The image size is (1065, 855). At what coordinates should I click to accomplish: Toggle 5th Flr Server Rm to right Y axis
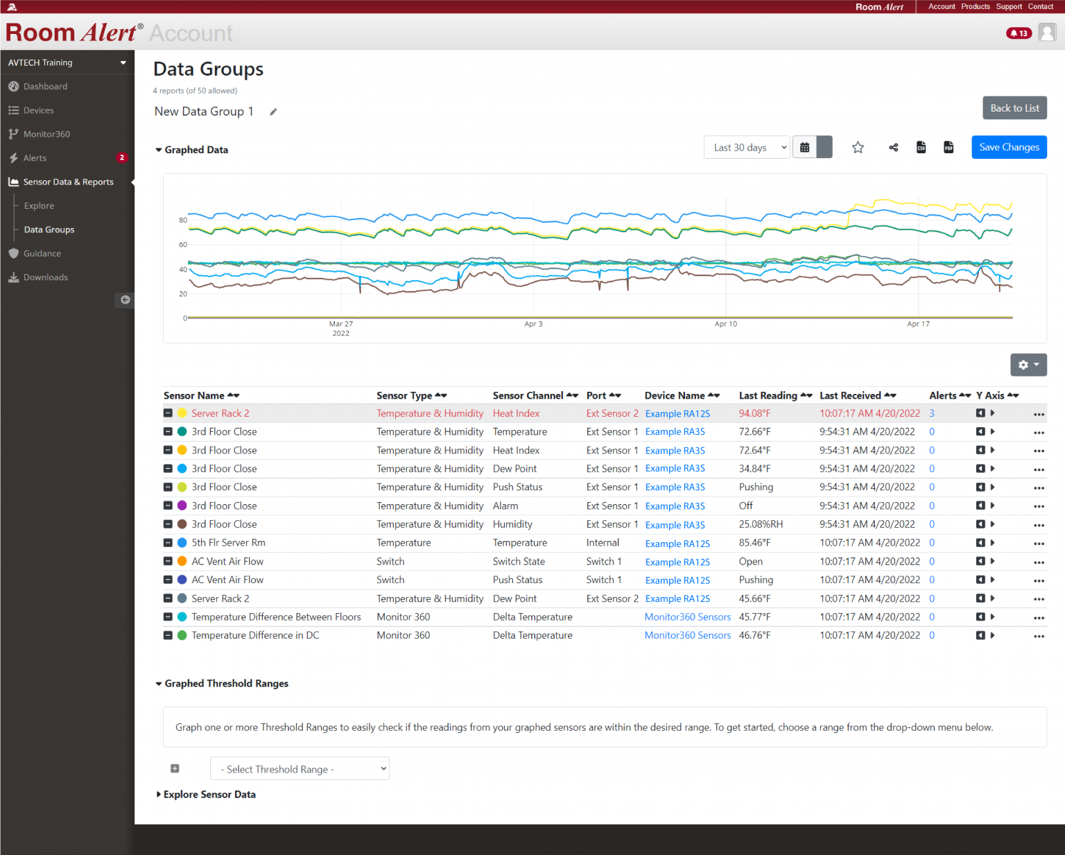[x=993, y=543]
